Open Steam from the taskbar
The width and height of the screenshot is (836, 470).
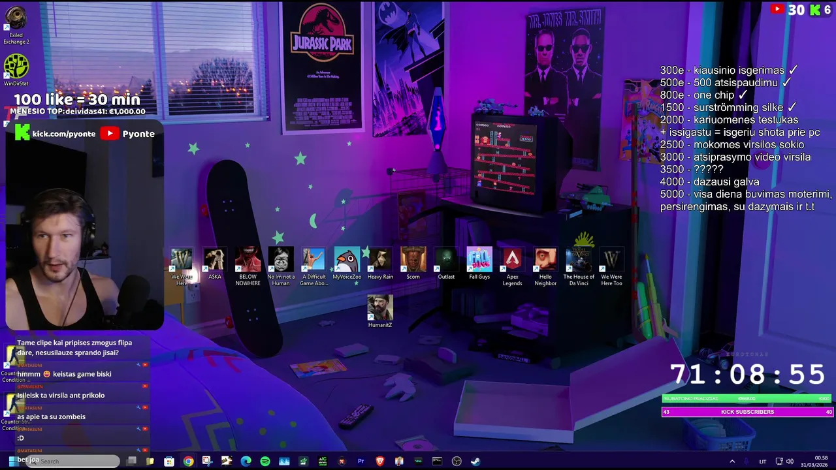[x=475, y=462]
